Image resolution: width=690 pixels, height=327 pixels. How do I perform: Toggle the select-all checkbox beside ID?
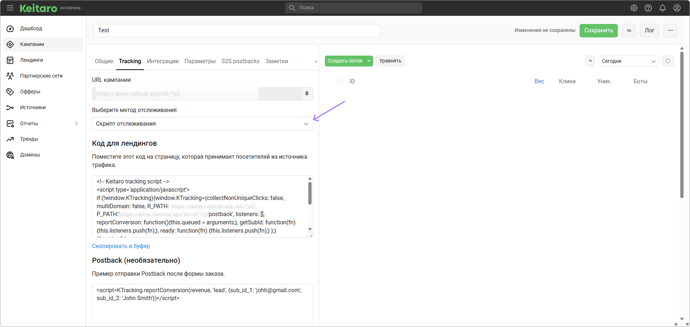[x=340, y=80]
